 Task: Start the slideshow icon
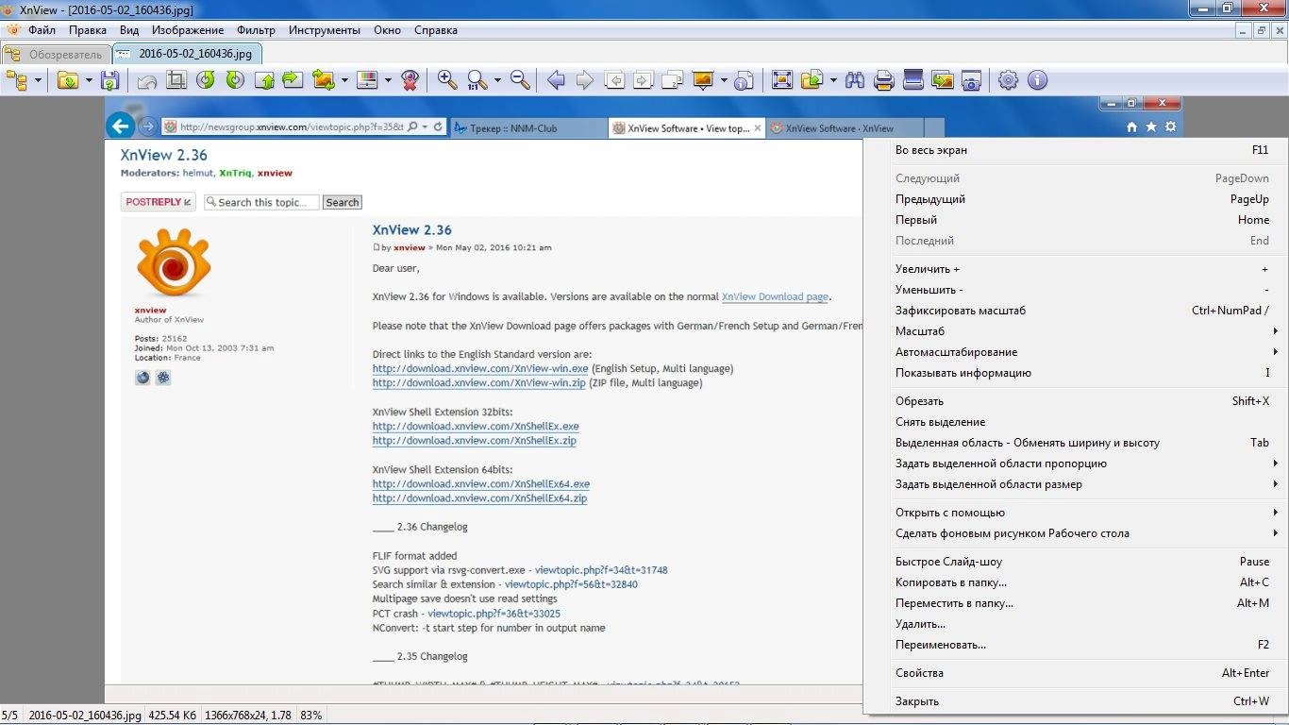pos(702,81)
